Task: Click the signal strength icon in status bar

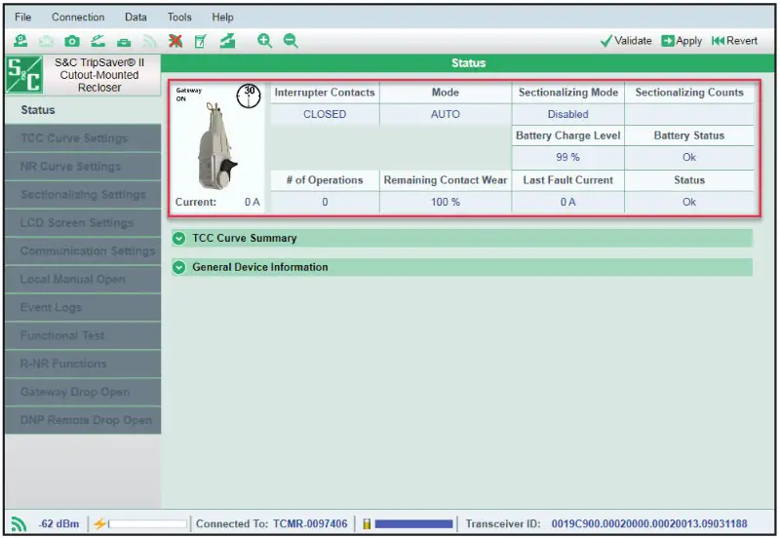Action: [19, 523]
